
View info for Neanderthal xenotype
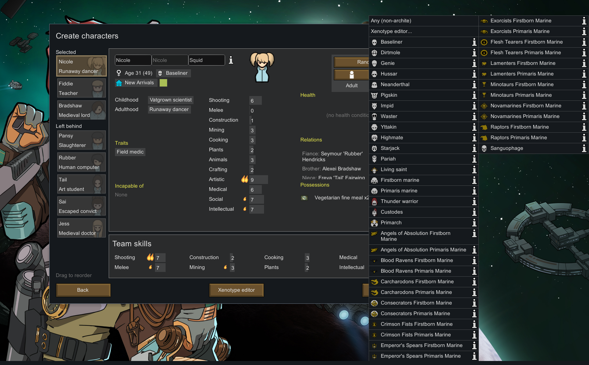tap(474, 85)
